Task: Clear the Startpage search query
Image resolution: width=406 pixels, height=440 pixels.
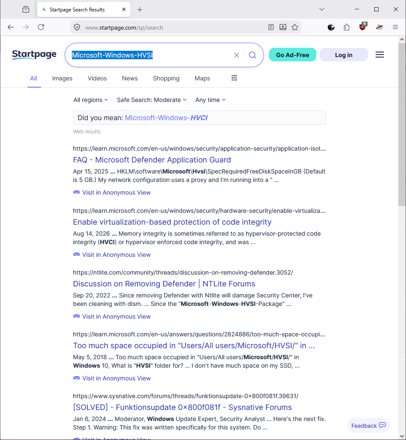Action: (236, 55)
